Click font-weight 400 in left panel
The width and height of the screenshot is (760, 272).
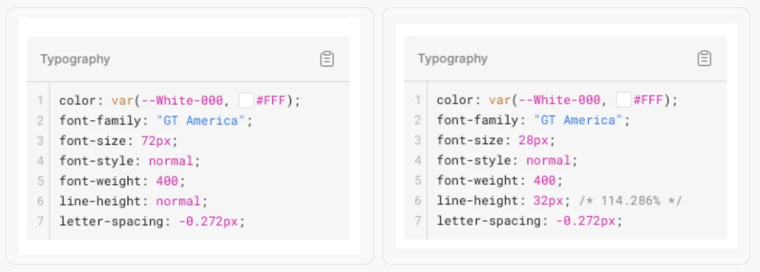(167, 181)
